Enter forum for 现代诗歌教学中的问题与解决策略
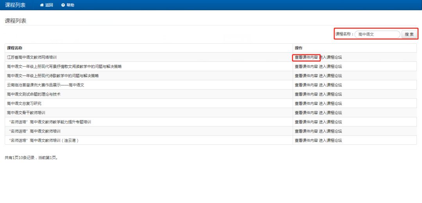This screenshot has height=203, width=422. click(x=330, y=76)
